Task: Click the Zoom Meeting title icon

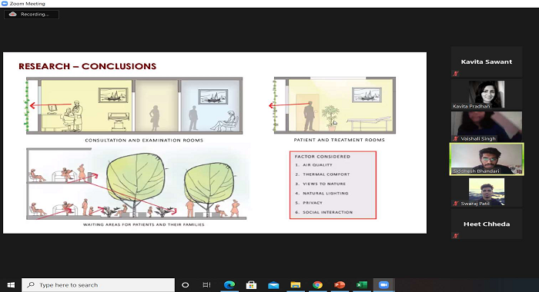Action: [5, 3]
